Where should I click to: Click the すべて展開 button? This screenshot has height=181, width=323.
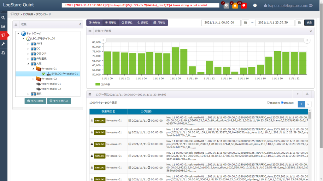(35, 101)
